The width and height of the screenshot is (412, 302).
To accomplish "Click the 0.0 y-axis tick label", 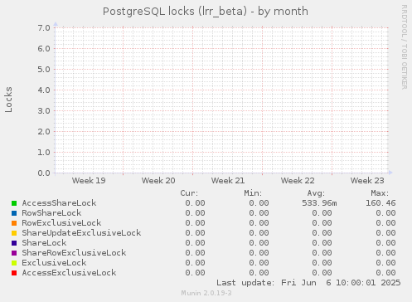I will tap(44, 173).
